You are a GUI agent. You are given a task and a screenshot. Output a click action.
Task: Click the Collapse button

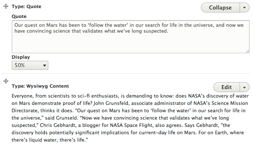tap(220, 8)
